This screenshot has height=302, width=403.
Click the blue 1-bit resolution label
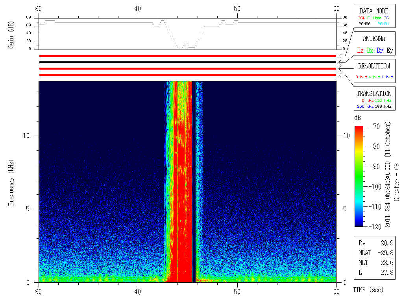[x=387, y=77]
